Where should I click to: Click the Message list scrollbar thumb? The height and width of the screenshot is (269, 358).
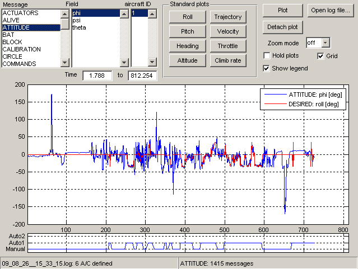65,24
